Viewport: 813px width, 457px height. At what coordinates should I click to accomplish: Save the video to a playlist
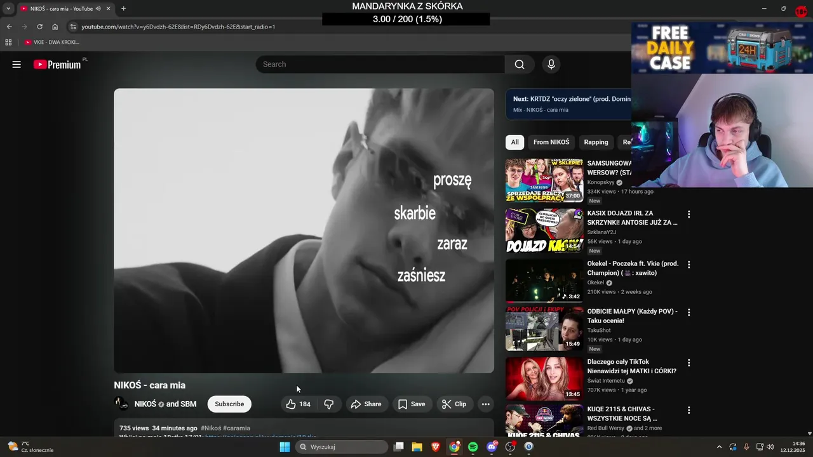coord(412,404)
